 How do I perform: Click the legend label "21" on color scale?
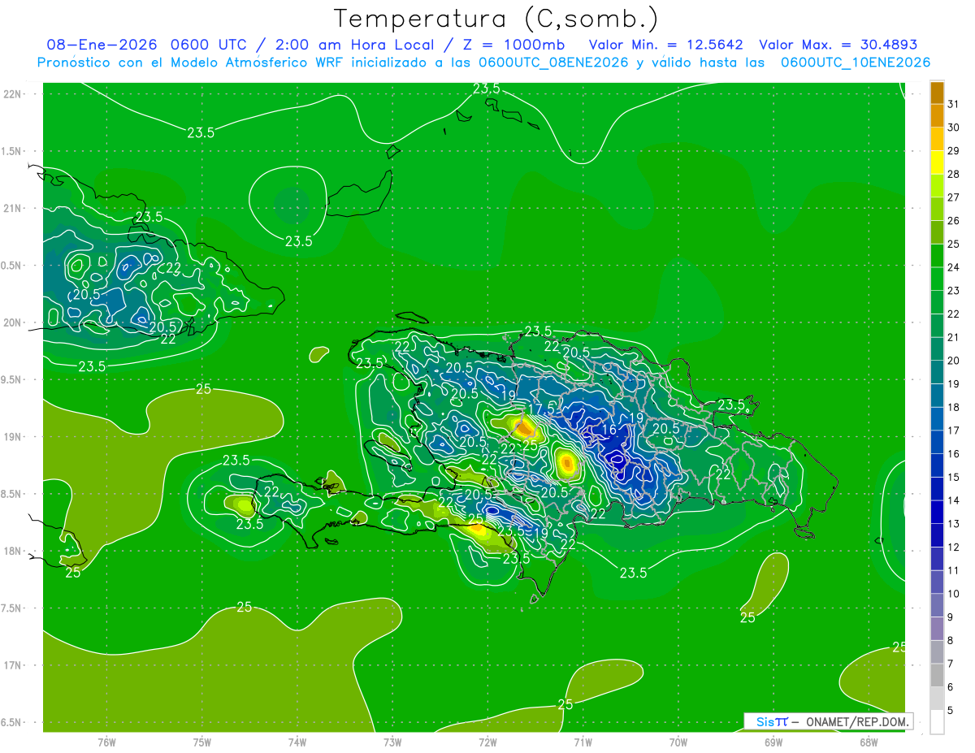tap(953, 337)
